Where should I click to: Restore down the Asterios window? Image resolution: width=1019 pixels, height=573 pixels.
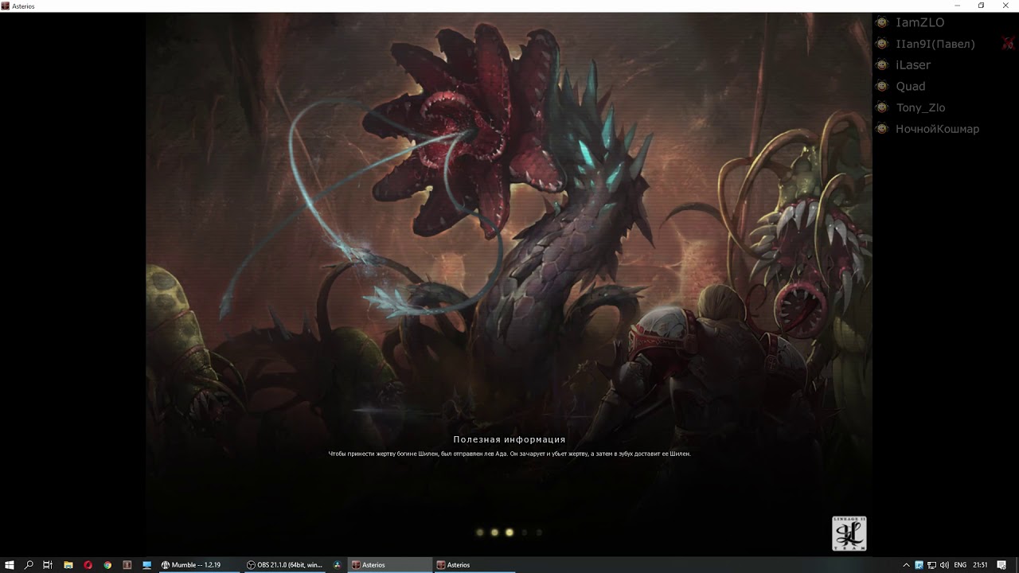coord(981,6)
